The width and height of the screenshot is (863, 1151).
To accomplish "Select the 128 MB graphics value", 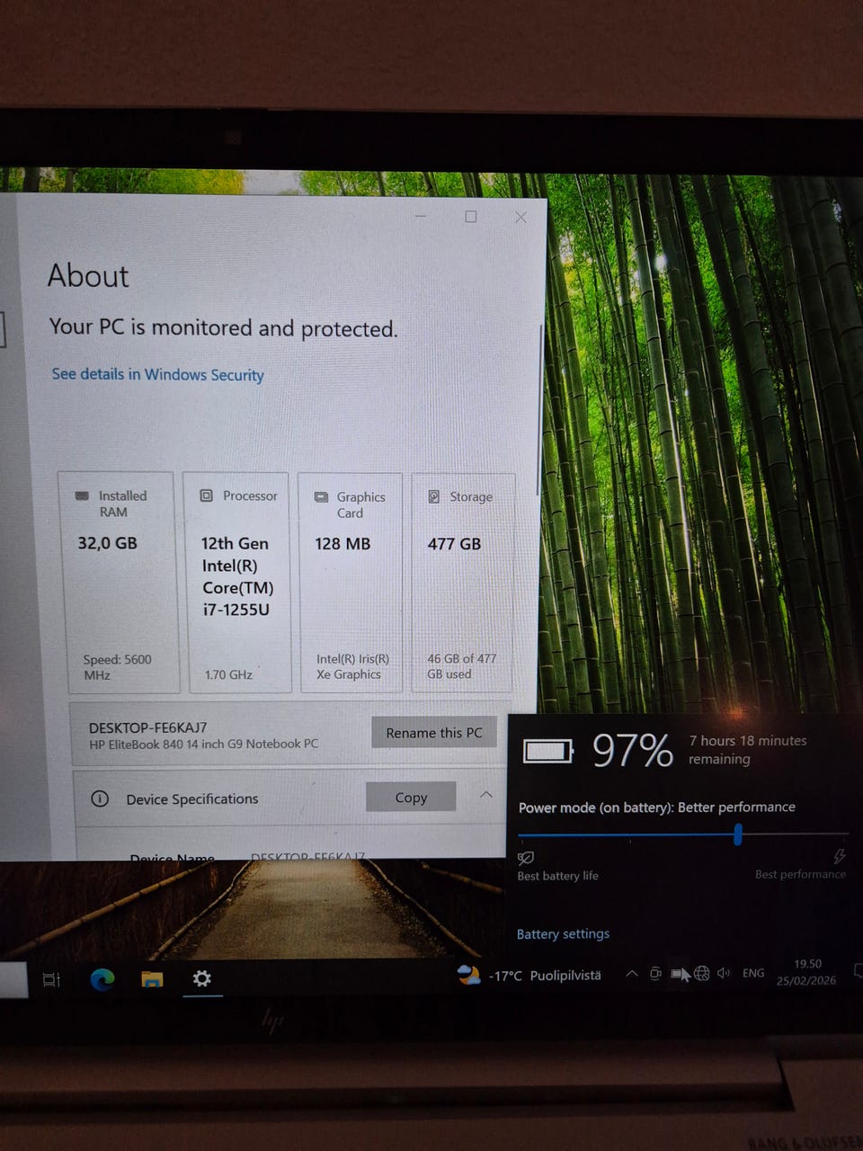I will click(x=343, y=544).
